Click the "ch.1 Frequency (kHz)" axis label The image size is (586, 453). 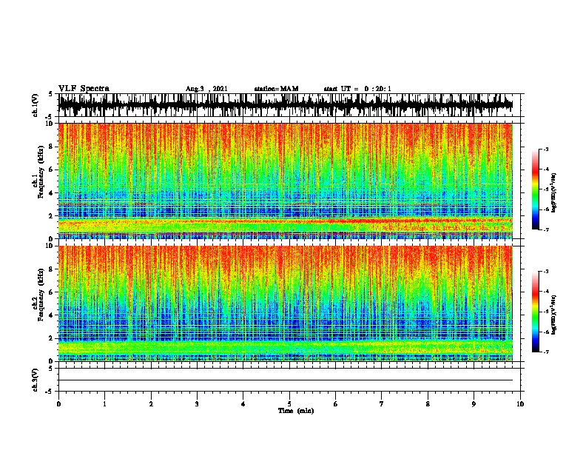click(x=38, y=172)
